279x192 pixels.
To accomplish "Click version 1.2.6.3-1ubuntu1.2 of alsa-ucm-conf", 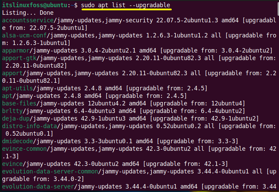I will click(x=177, y=35).
